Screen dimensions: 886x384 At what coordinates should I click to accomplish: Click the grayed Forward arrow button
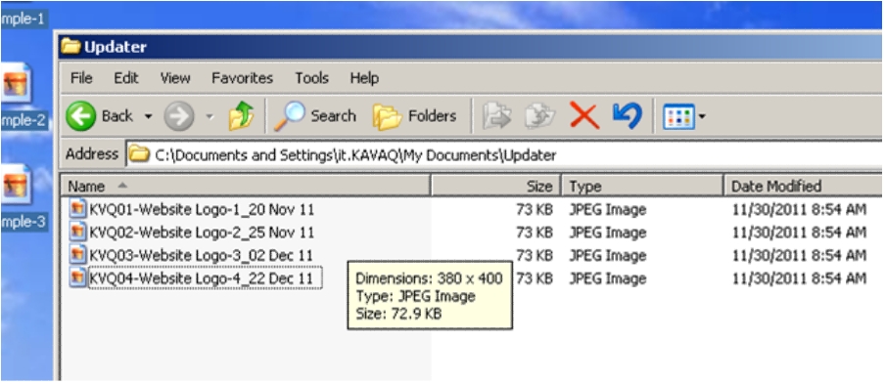click(x=179, y=116)
